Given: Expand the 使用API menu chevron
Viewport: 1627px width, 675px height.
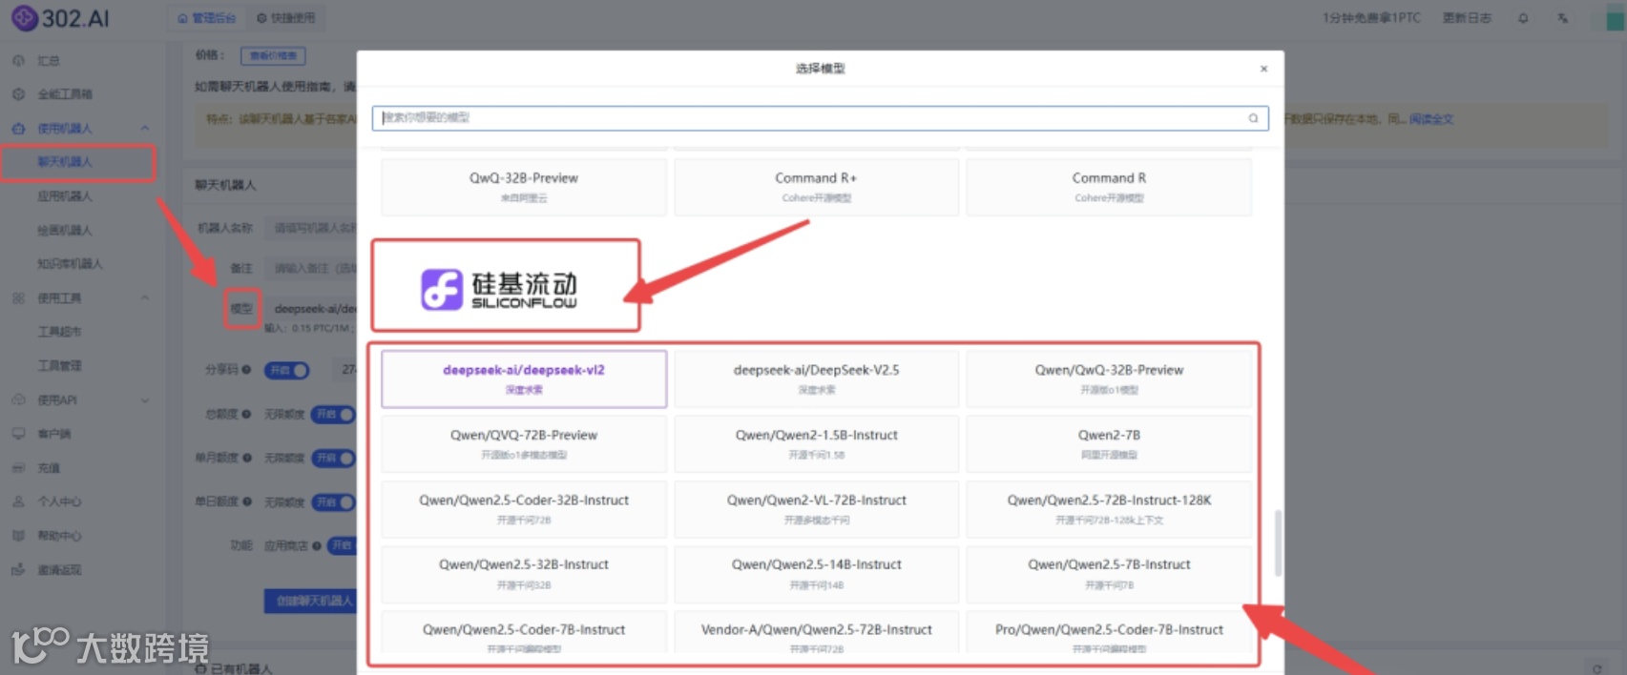Looking at the screenshot, I should click(x=145, y=400).
